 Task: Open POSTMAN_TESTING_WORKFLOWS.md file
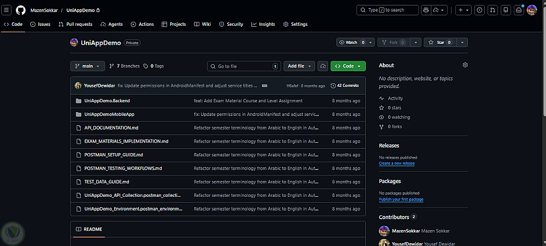123,168
